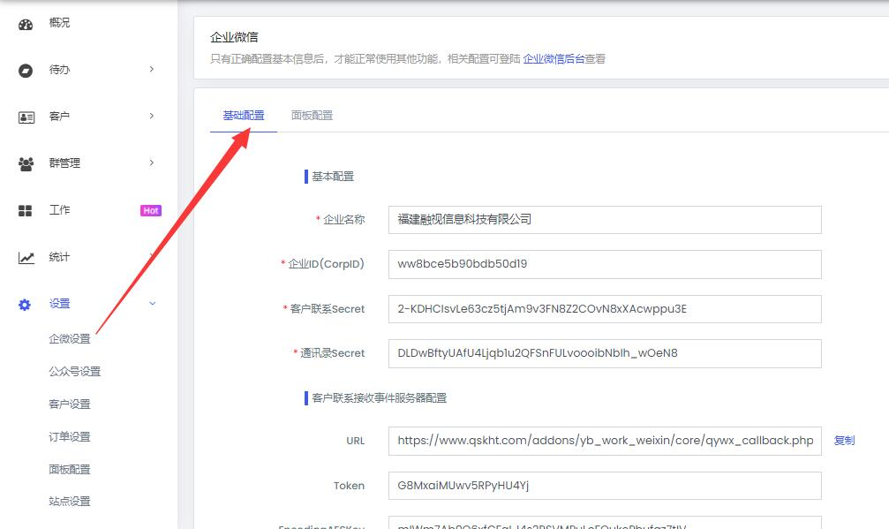This screenshot has width=889, height=529.
Task: Open 面板配置 submenu item in sidebar
Action: click(70, 470)
